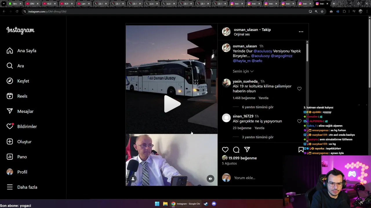Viewport: 371px width, 208px height.
Task: Open sinan_16729 profile
Action: coord(243,116)
